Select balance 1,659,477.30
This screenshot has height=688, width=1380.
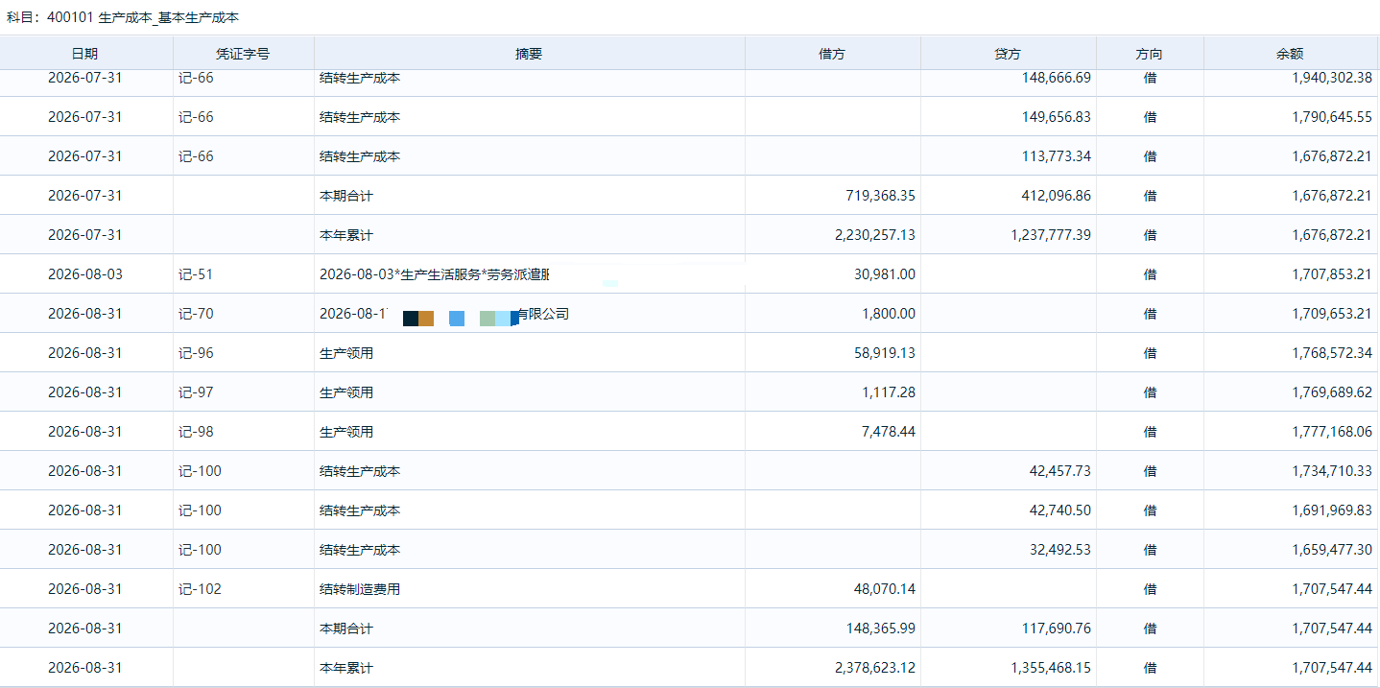coord(1332,550)
